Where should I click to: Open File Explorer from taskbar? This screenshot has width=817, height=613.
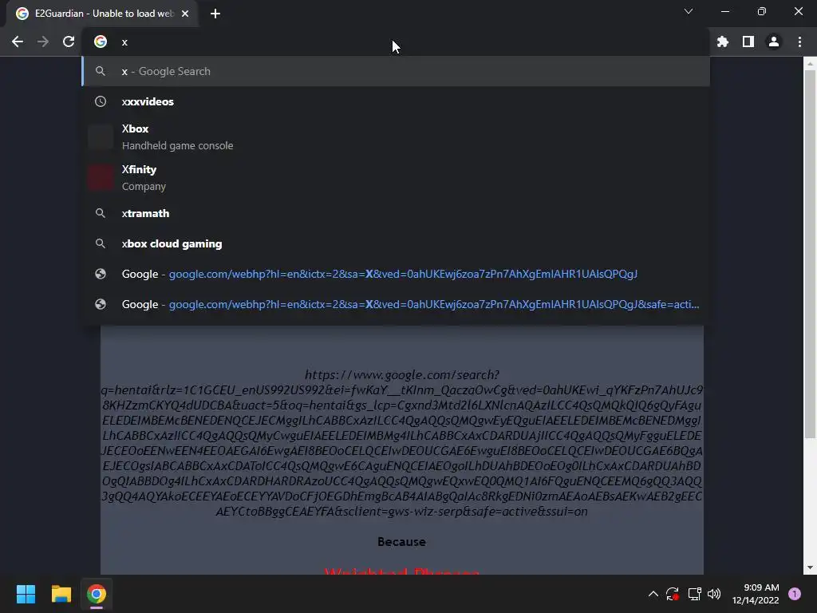61,594
